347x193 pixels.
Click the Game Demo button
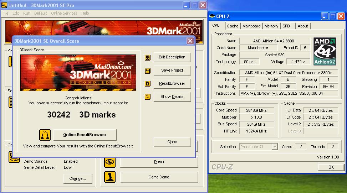[x=159, y=177]
